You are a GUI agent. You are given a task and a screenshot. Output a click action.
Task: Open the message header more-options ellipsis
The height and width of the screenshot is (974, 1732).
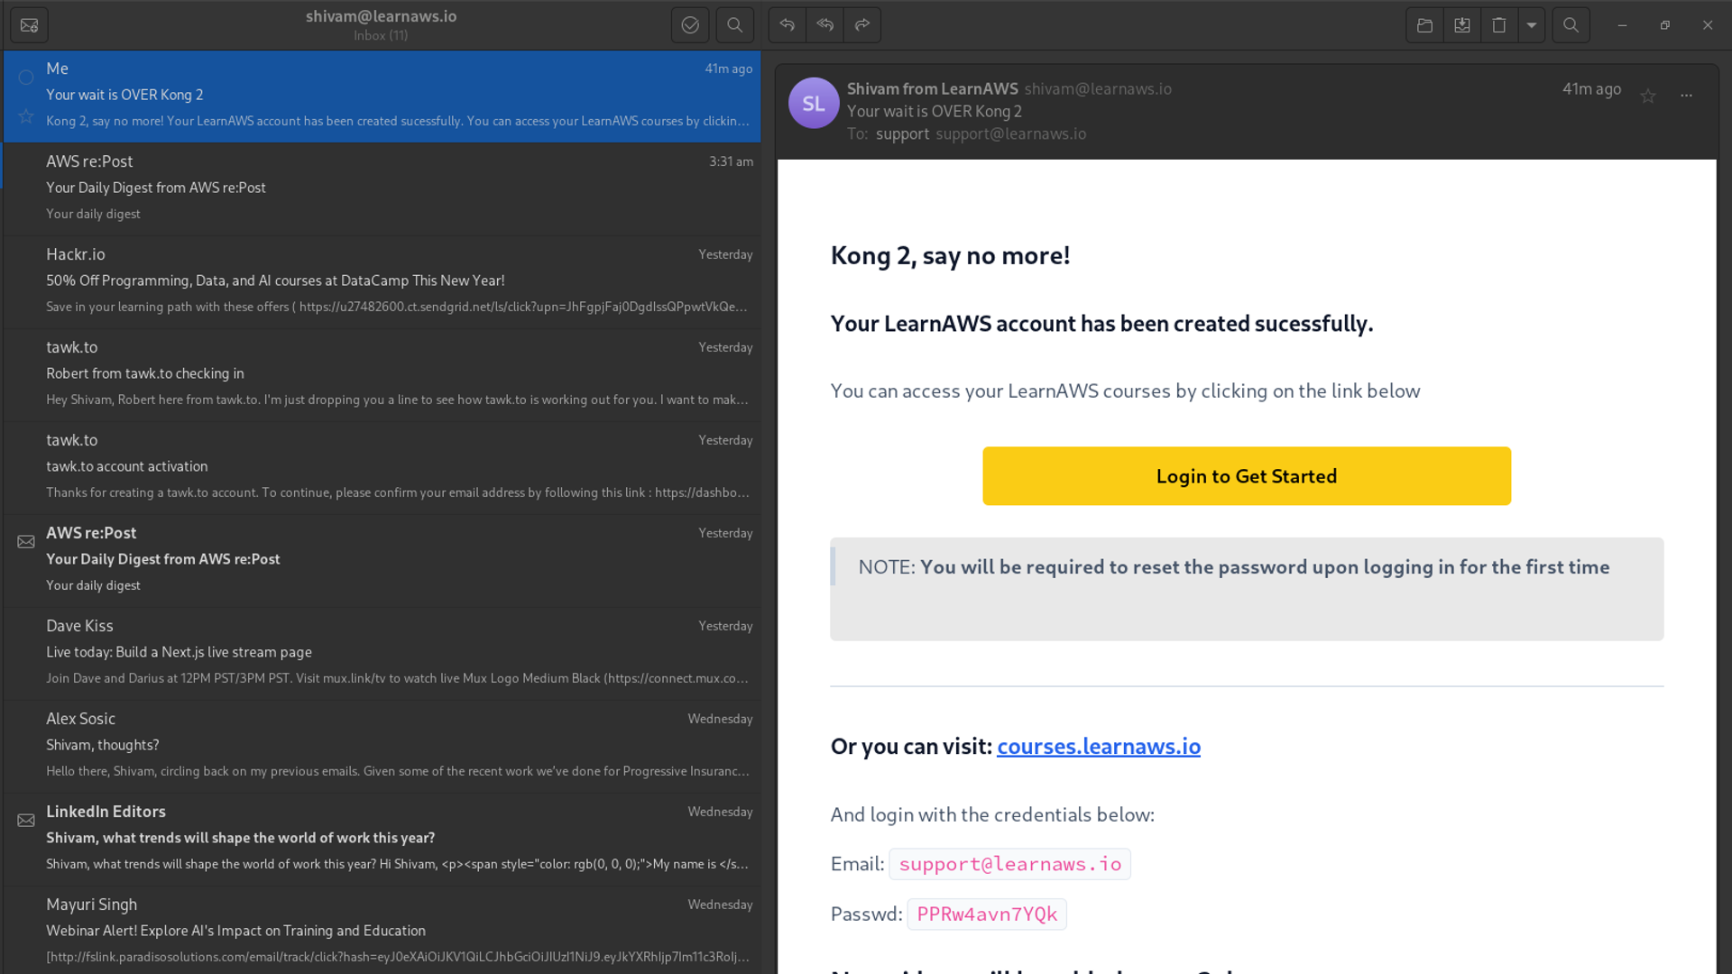(x=1687, y=96)
